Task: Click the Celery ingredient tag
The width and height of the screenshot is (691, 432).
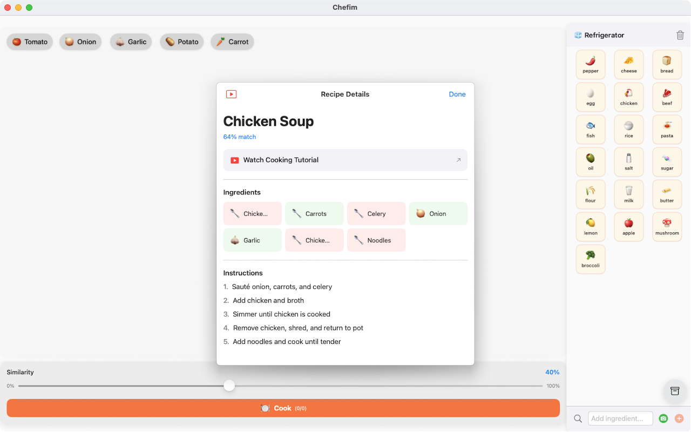Action: 376,214
